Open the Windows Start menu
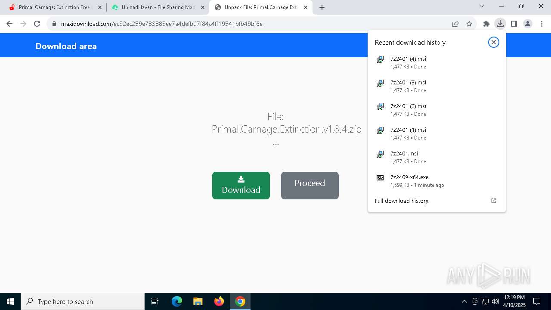Image resolution: width=551 pixels, height=310 pixels. click(10, 301)
